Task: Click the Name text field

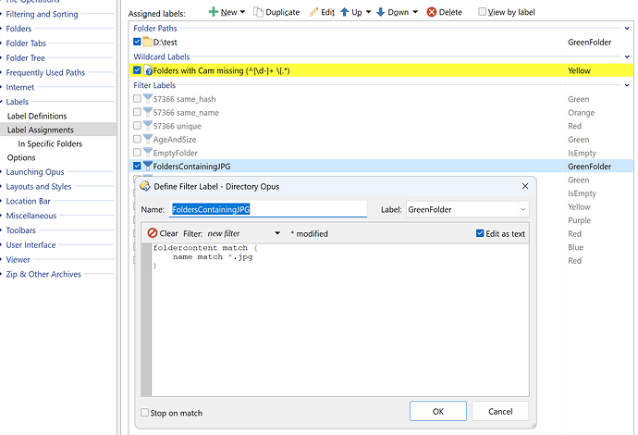Action: tap(268, 210)
